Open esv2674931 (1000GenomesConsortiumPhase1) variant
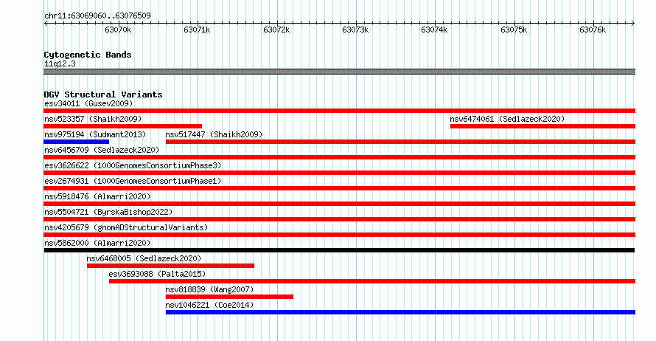656x341 pixels. tap(133, 181)
